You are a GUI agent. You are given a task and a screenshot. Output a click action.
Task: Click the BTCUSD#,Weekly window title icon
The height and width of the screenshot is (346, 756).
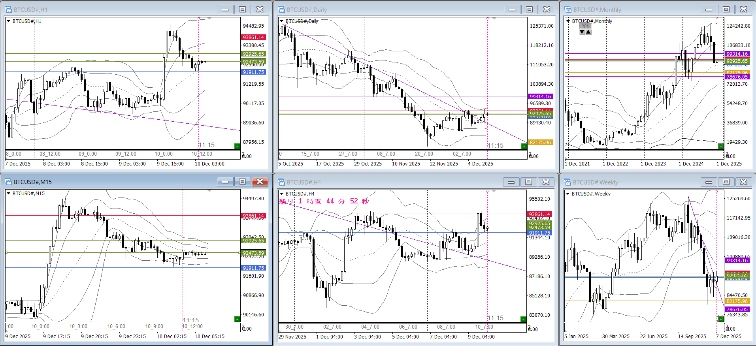point(568,182)
